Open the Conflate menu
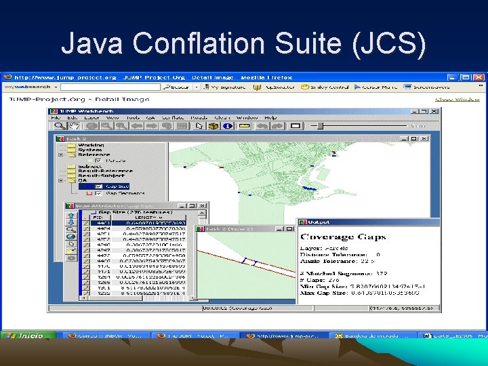 tap(173, 118)
